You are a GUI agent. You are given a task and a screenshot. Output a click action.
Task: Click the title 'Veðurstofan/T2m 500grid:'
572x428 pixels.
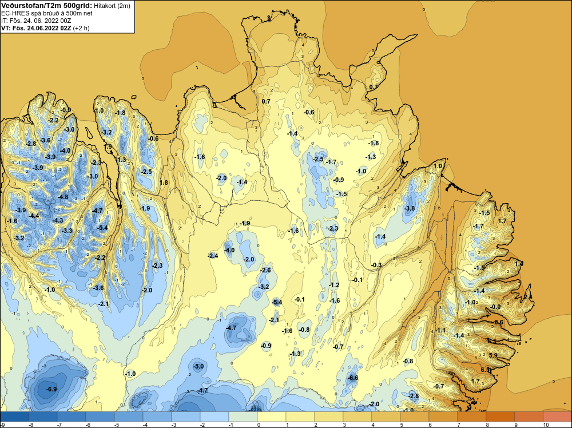point(47,6)
